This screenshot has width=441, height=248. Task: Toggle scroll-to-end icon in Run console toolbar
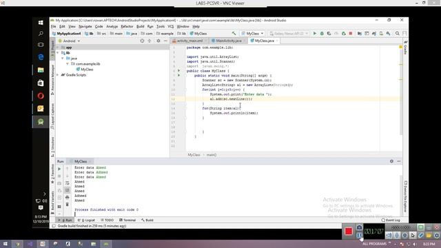(x=68, y=190)
